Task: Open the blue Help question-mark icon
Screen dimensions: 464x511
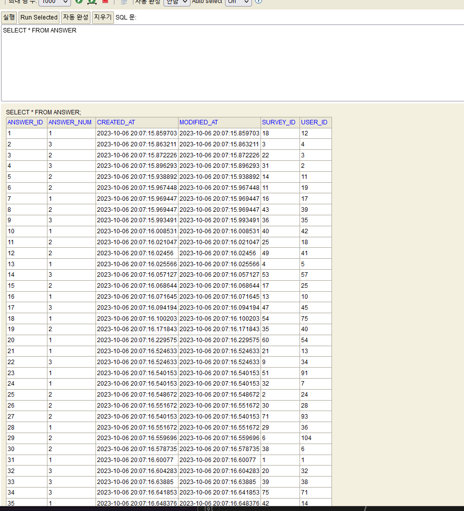Action: (258, 1)
